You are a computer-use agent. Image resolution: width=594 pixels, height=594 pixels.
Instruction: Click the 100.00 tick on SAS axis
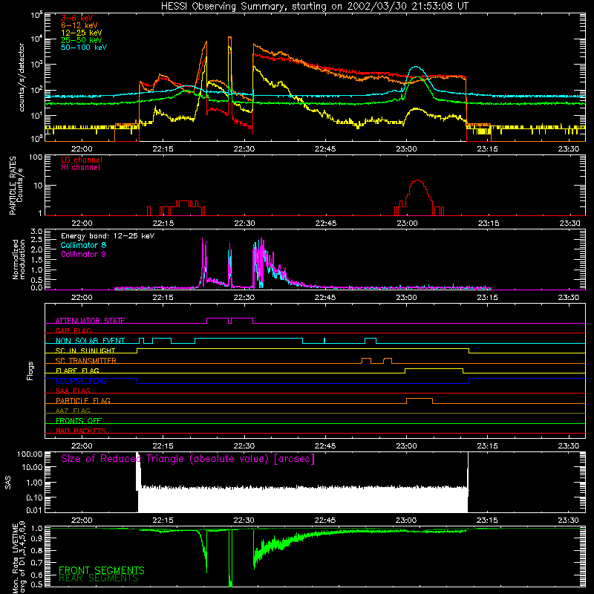(30, 454)
